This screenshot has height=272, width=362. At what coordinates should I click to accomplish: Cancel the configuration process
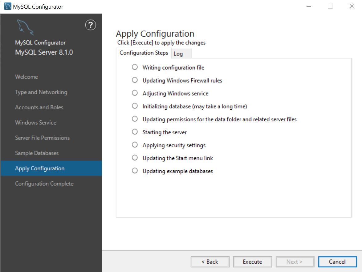point(337,262)
